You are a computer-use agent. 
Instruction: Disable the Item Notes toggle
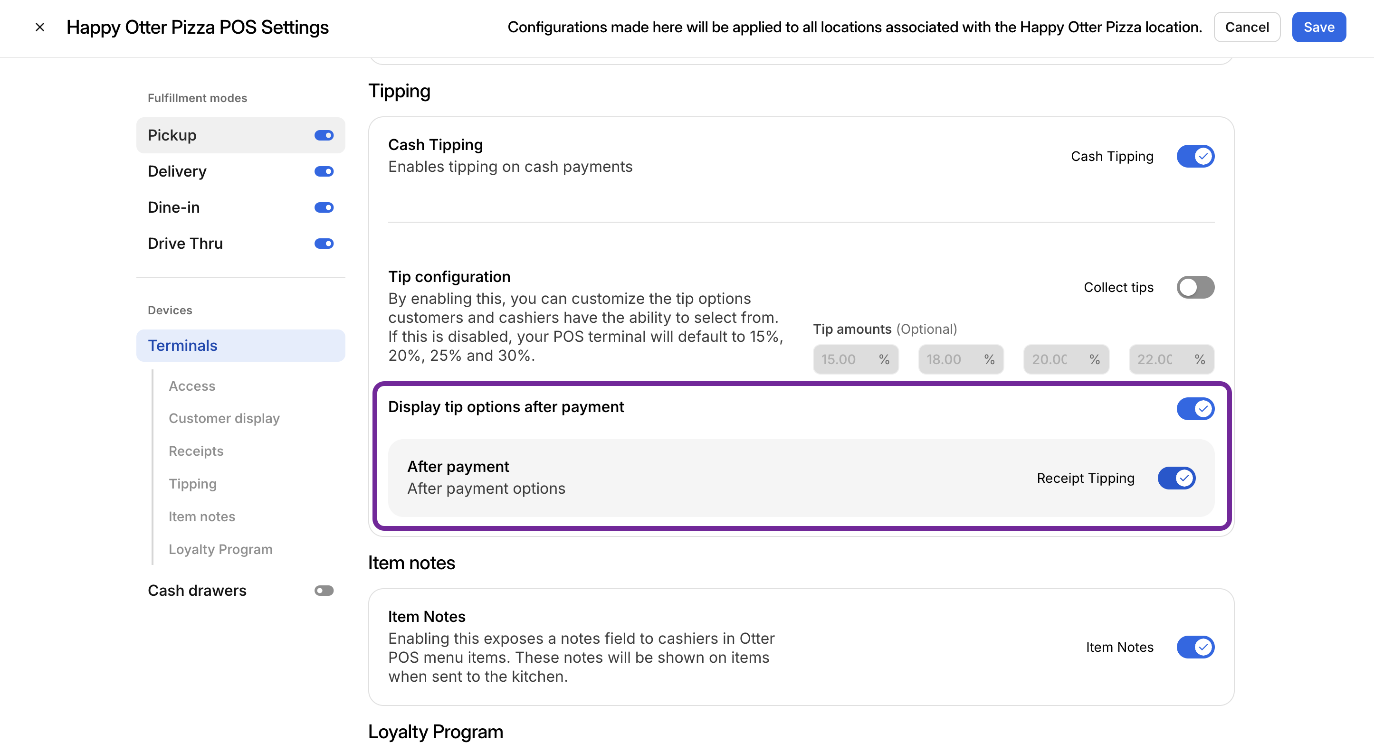[x=1195, y=647]
